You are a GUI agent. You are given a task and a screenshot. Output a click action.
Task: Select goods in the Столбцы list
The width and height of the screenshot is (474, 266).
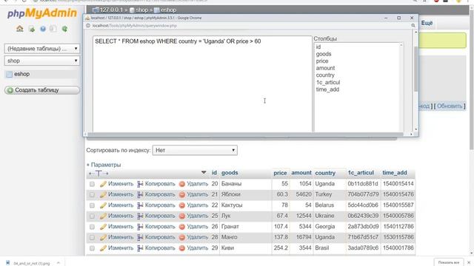pyautogui.click(x=324, y=54)
